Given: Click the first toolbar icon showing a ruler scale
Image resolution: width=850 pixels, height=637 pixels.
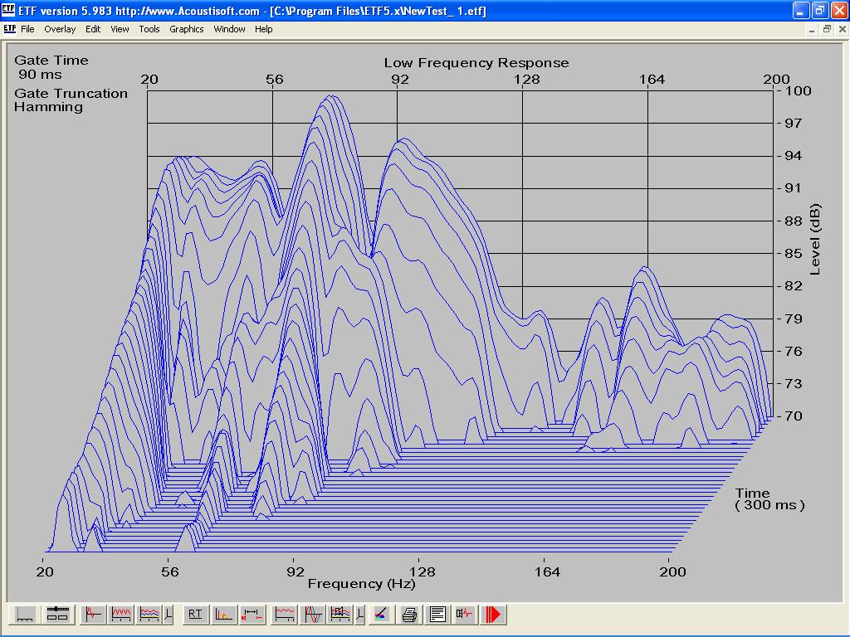Looking at the screenshot, I should click(x=26, y=615).
